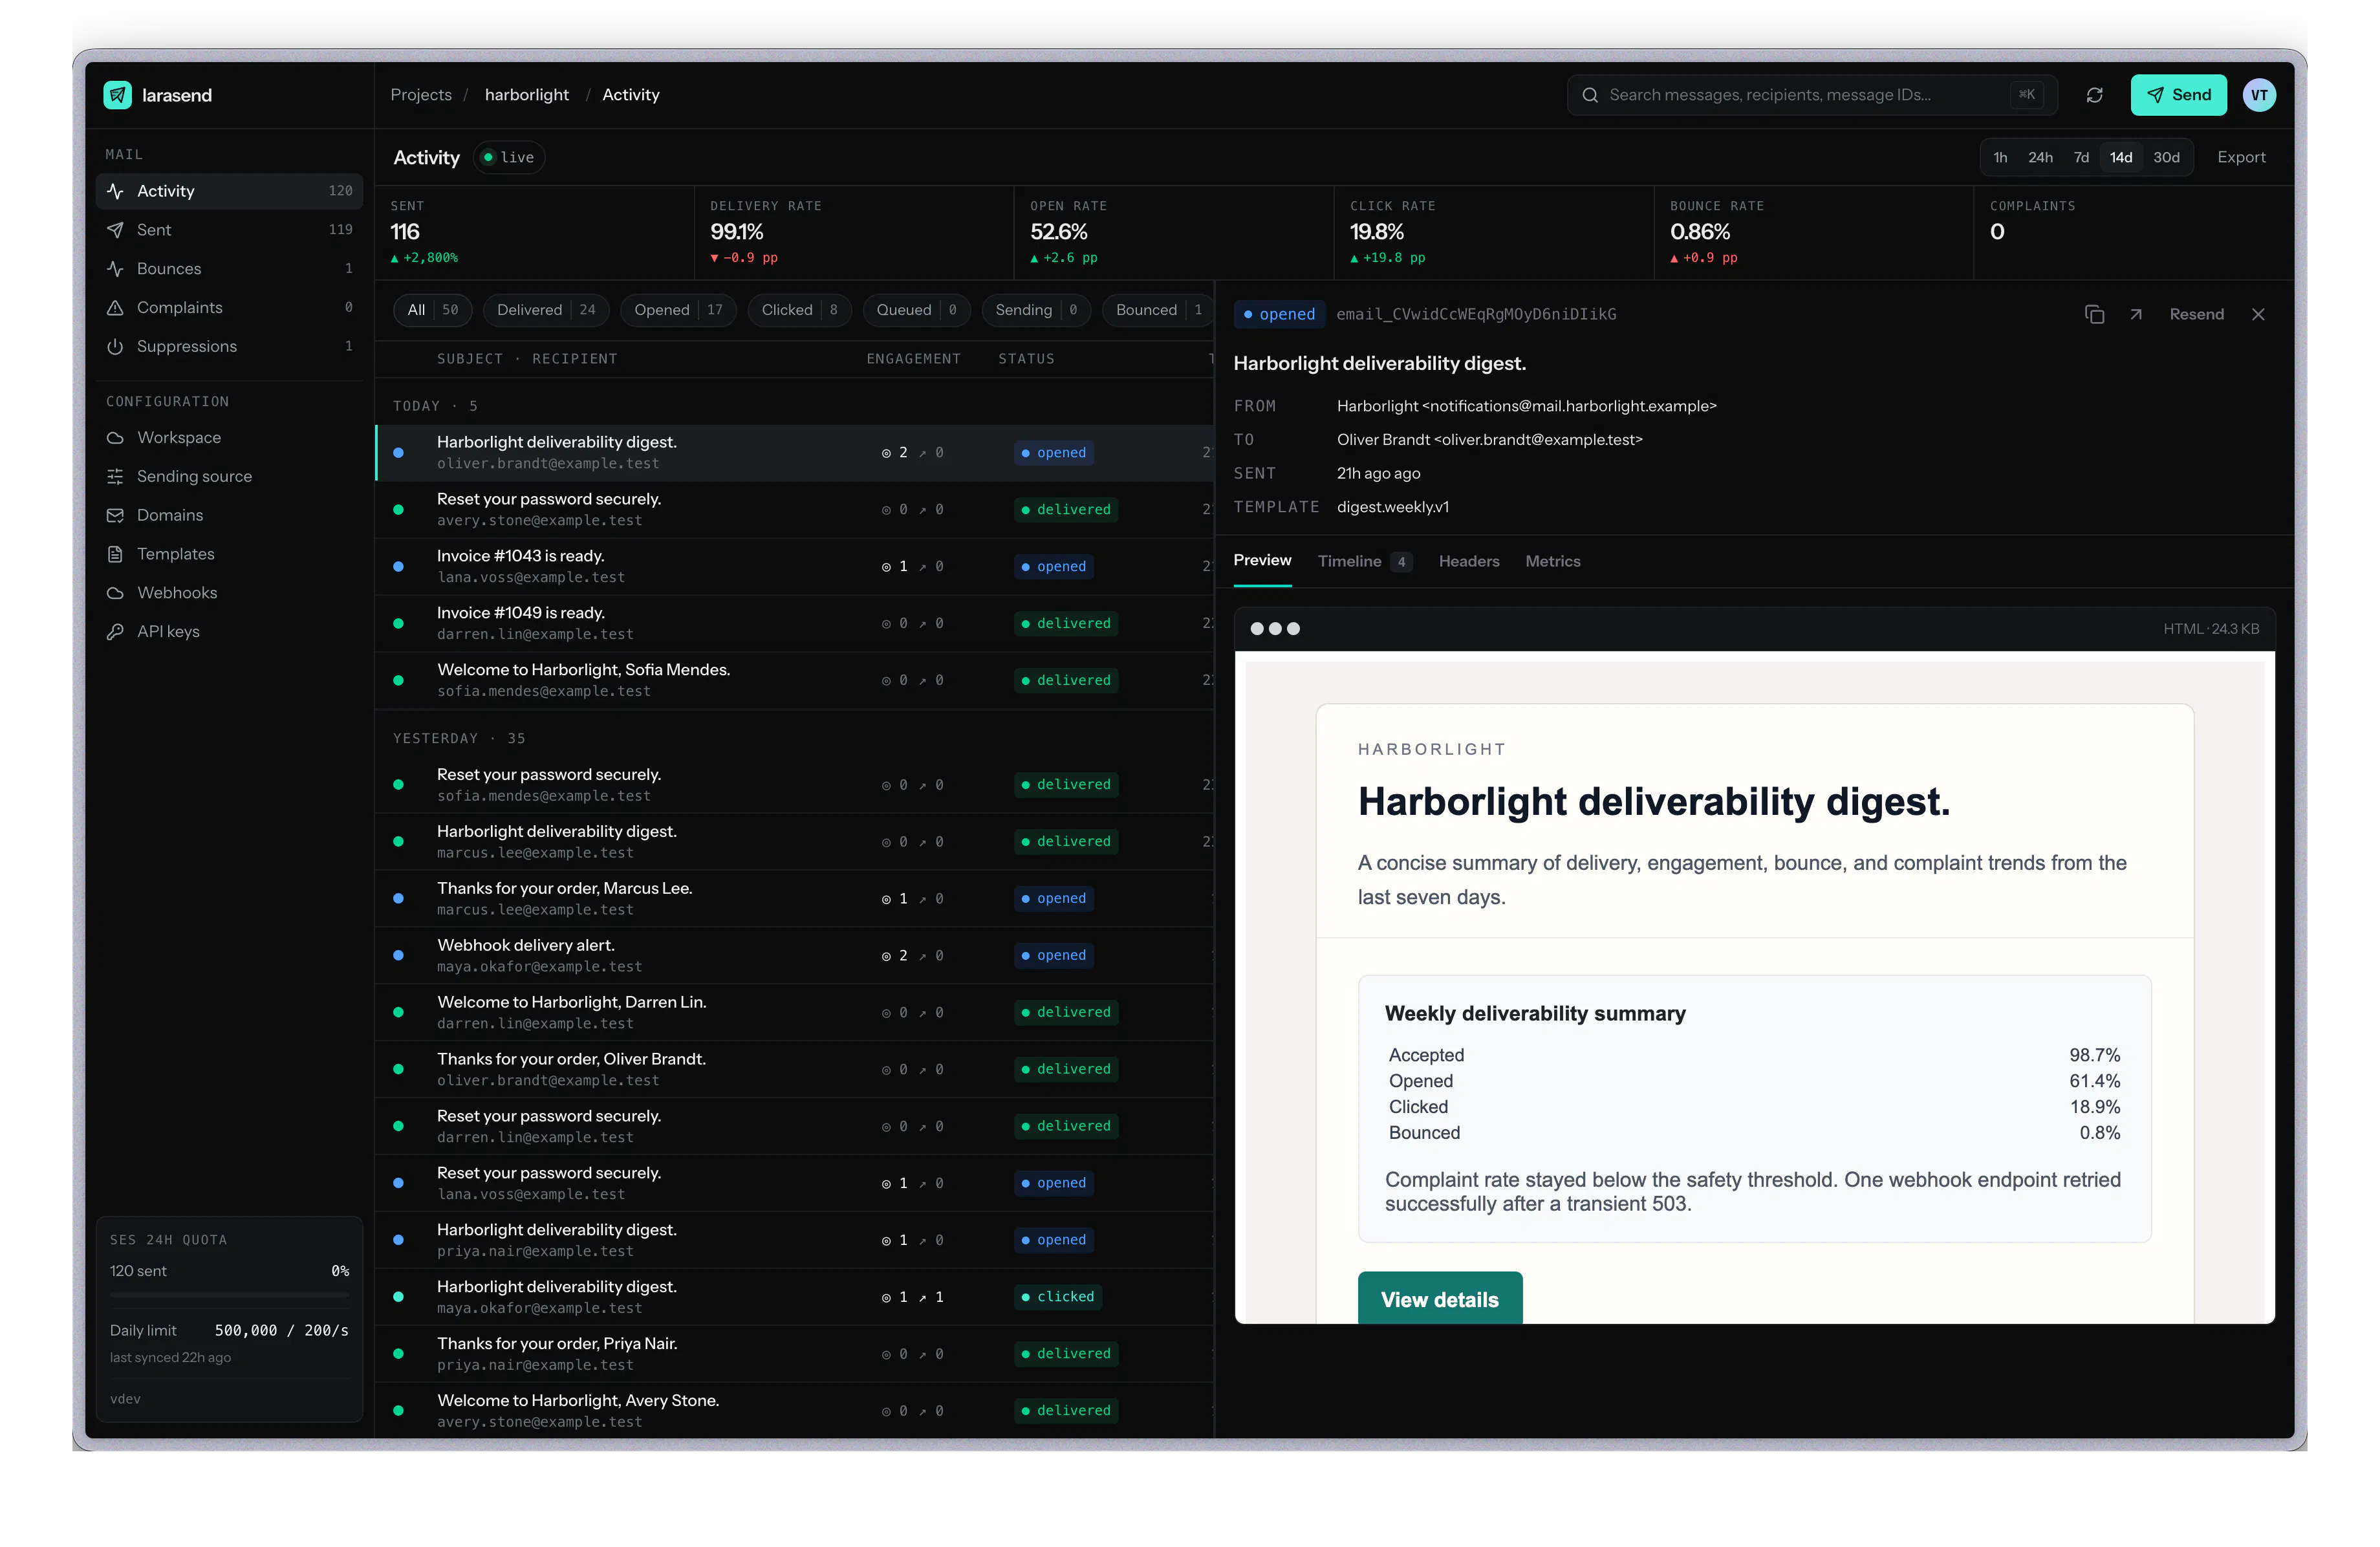Open the VT user avatar
This screenshot has height=1547, width=2380.
[x=2259, y=95]
